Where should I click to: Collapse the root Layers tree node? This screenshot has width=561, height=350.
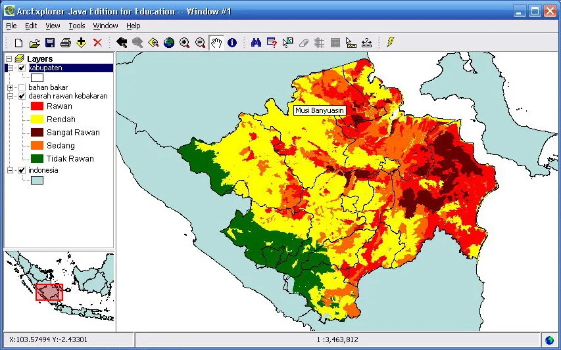click(9, 59)
